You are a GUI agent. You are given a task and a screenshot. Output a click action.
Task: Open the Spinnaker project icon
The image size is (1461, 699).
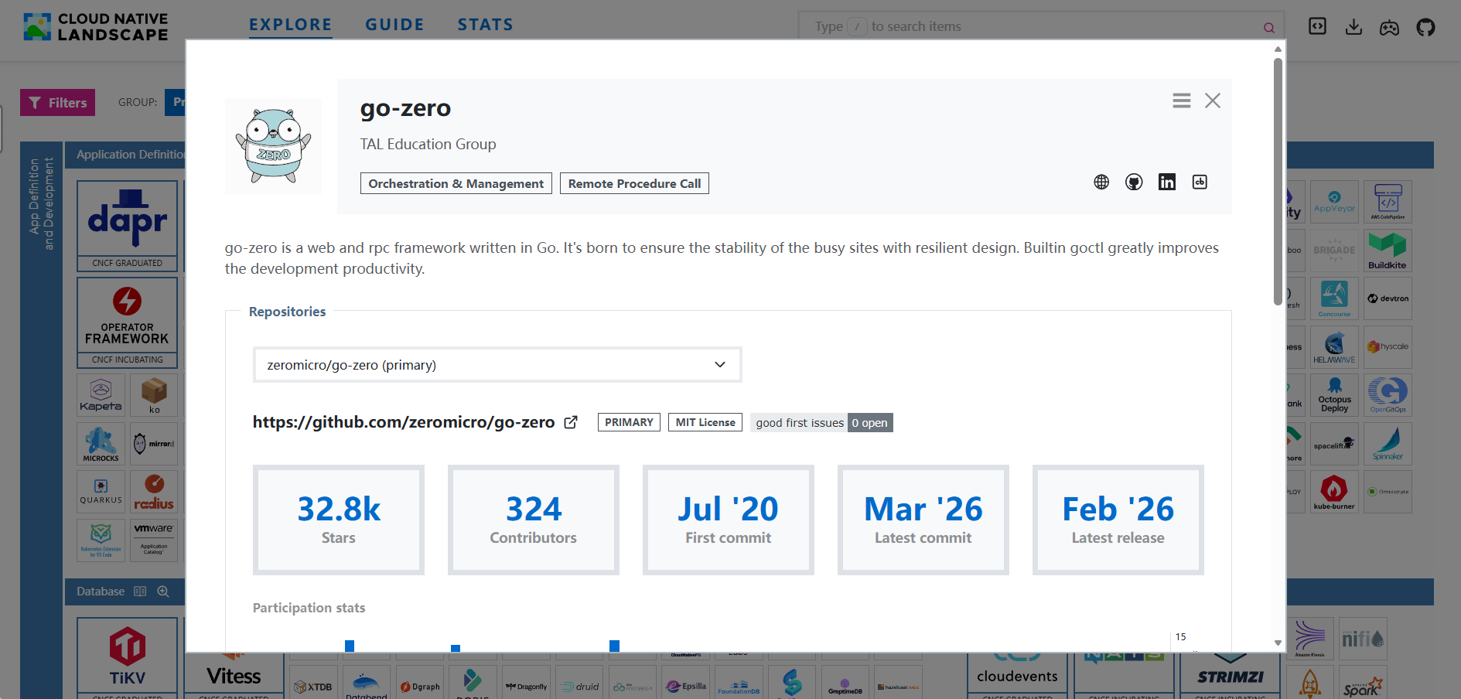[x=1388, y=444]
